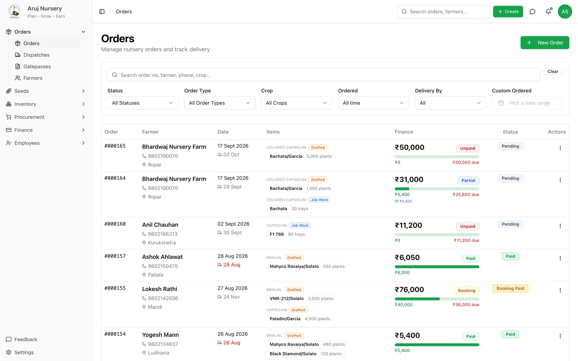Open actions menu for order #000157
The image size is (578, 361).
pos(560,258)
